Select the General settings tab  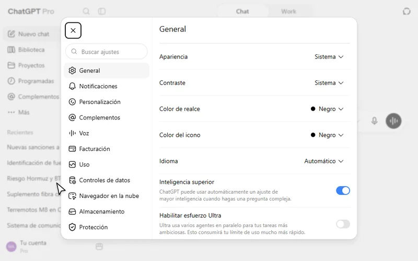coord(107,70)
